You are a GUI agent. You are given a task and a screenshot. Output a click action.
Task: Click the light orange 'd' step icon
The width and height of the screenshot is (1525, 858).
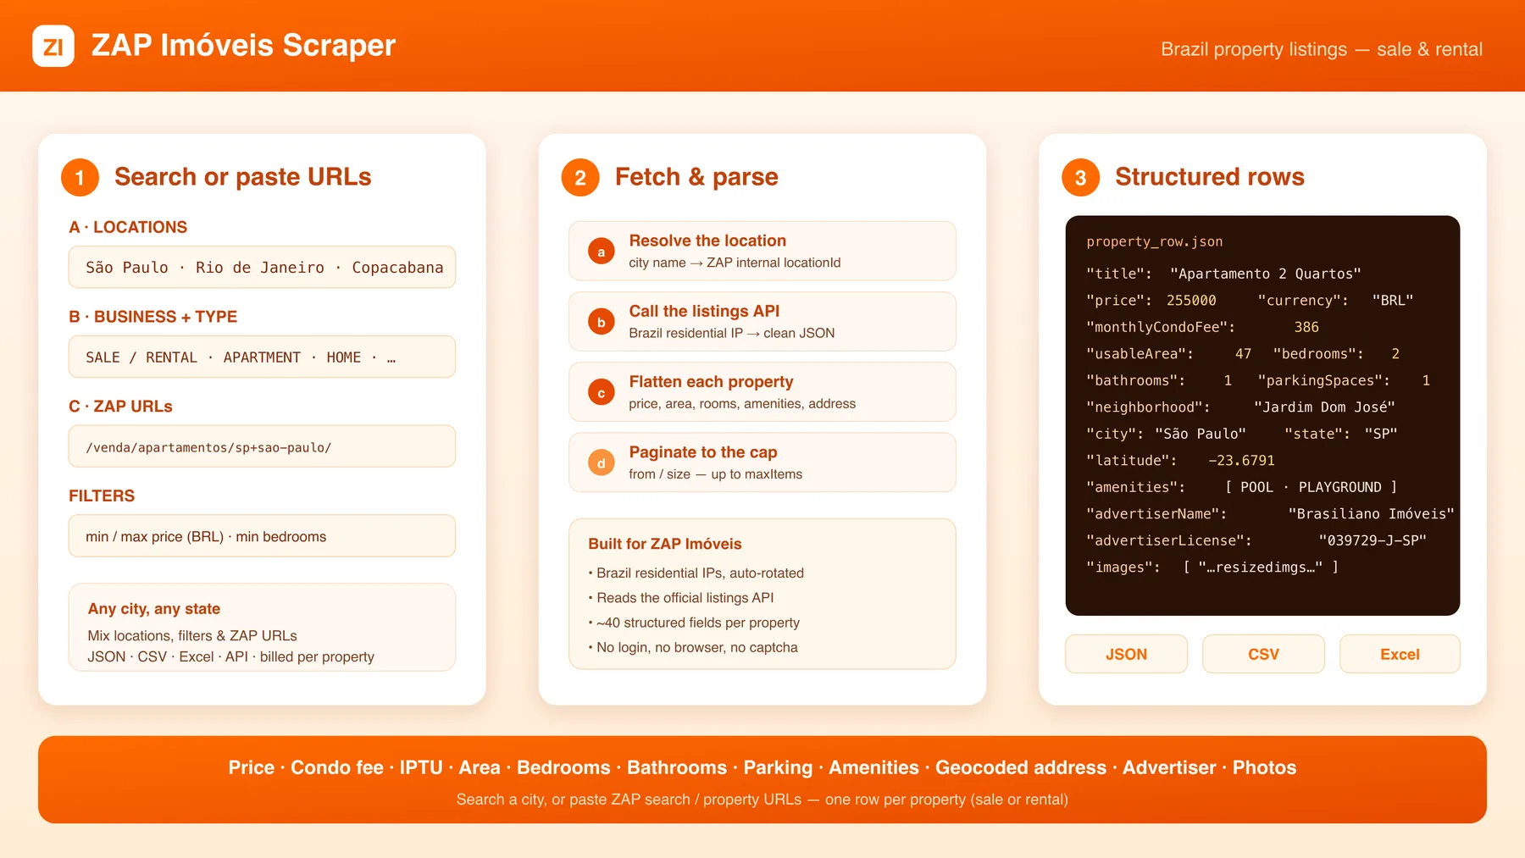coord(602,462)
